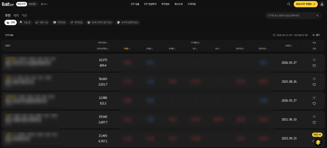Sort by 순자산(억원) column
This screenshot has width=327, height=148.
(x=103, y=49)
